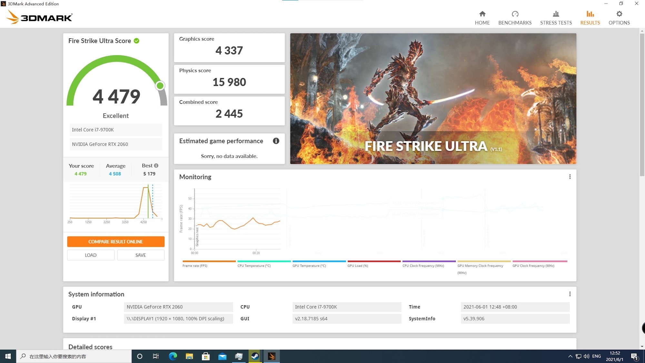The width and height of the screenshot is (645, 363).
Task: Click the 3DMark logo
Action: pyautogui.click(x=39, y=17)
